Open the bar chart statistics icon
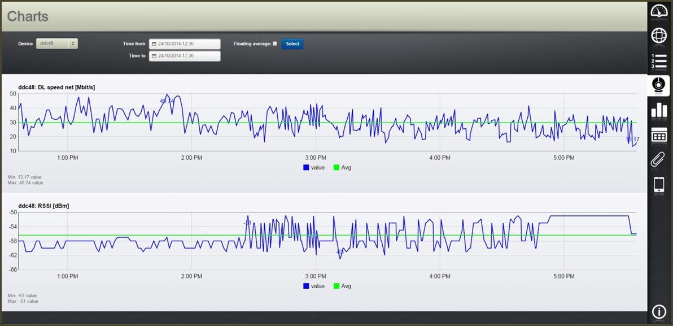 [658, 111]
